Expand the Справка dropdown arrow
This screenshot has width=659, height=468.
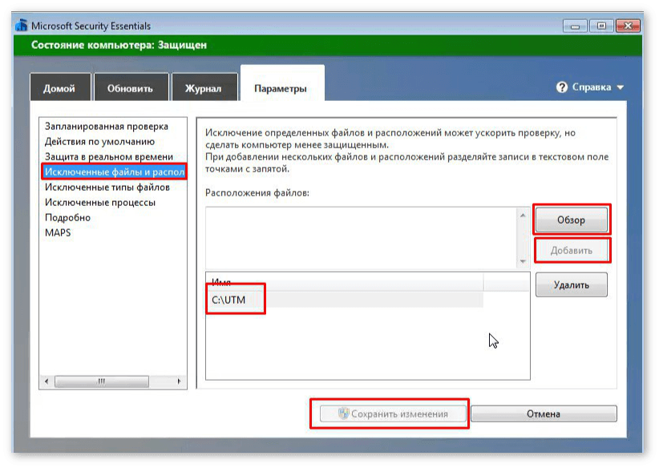(621, 88)
